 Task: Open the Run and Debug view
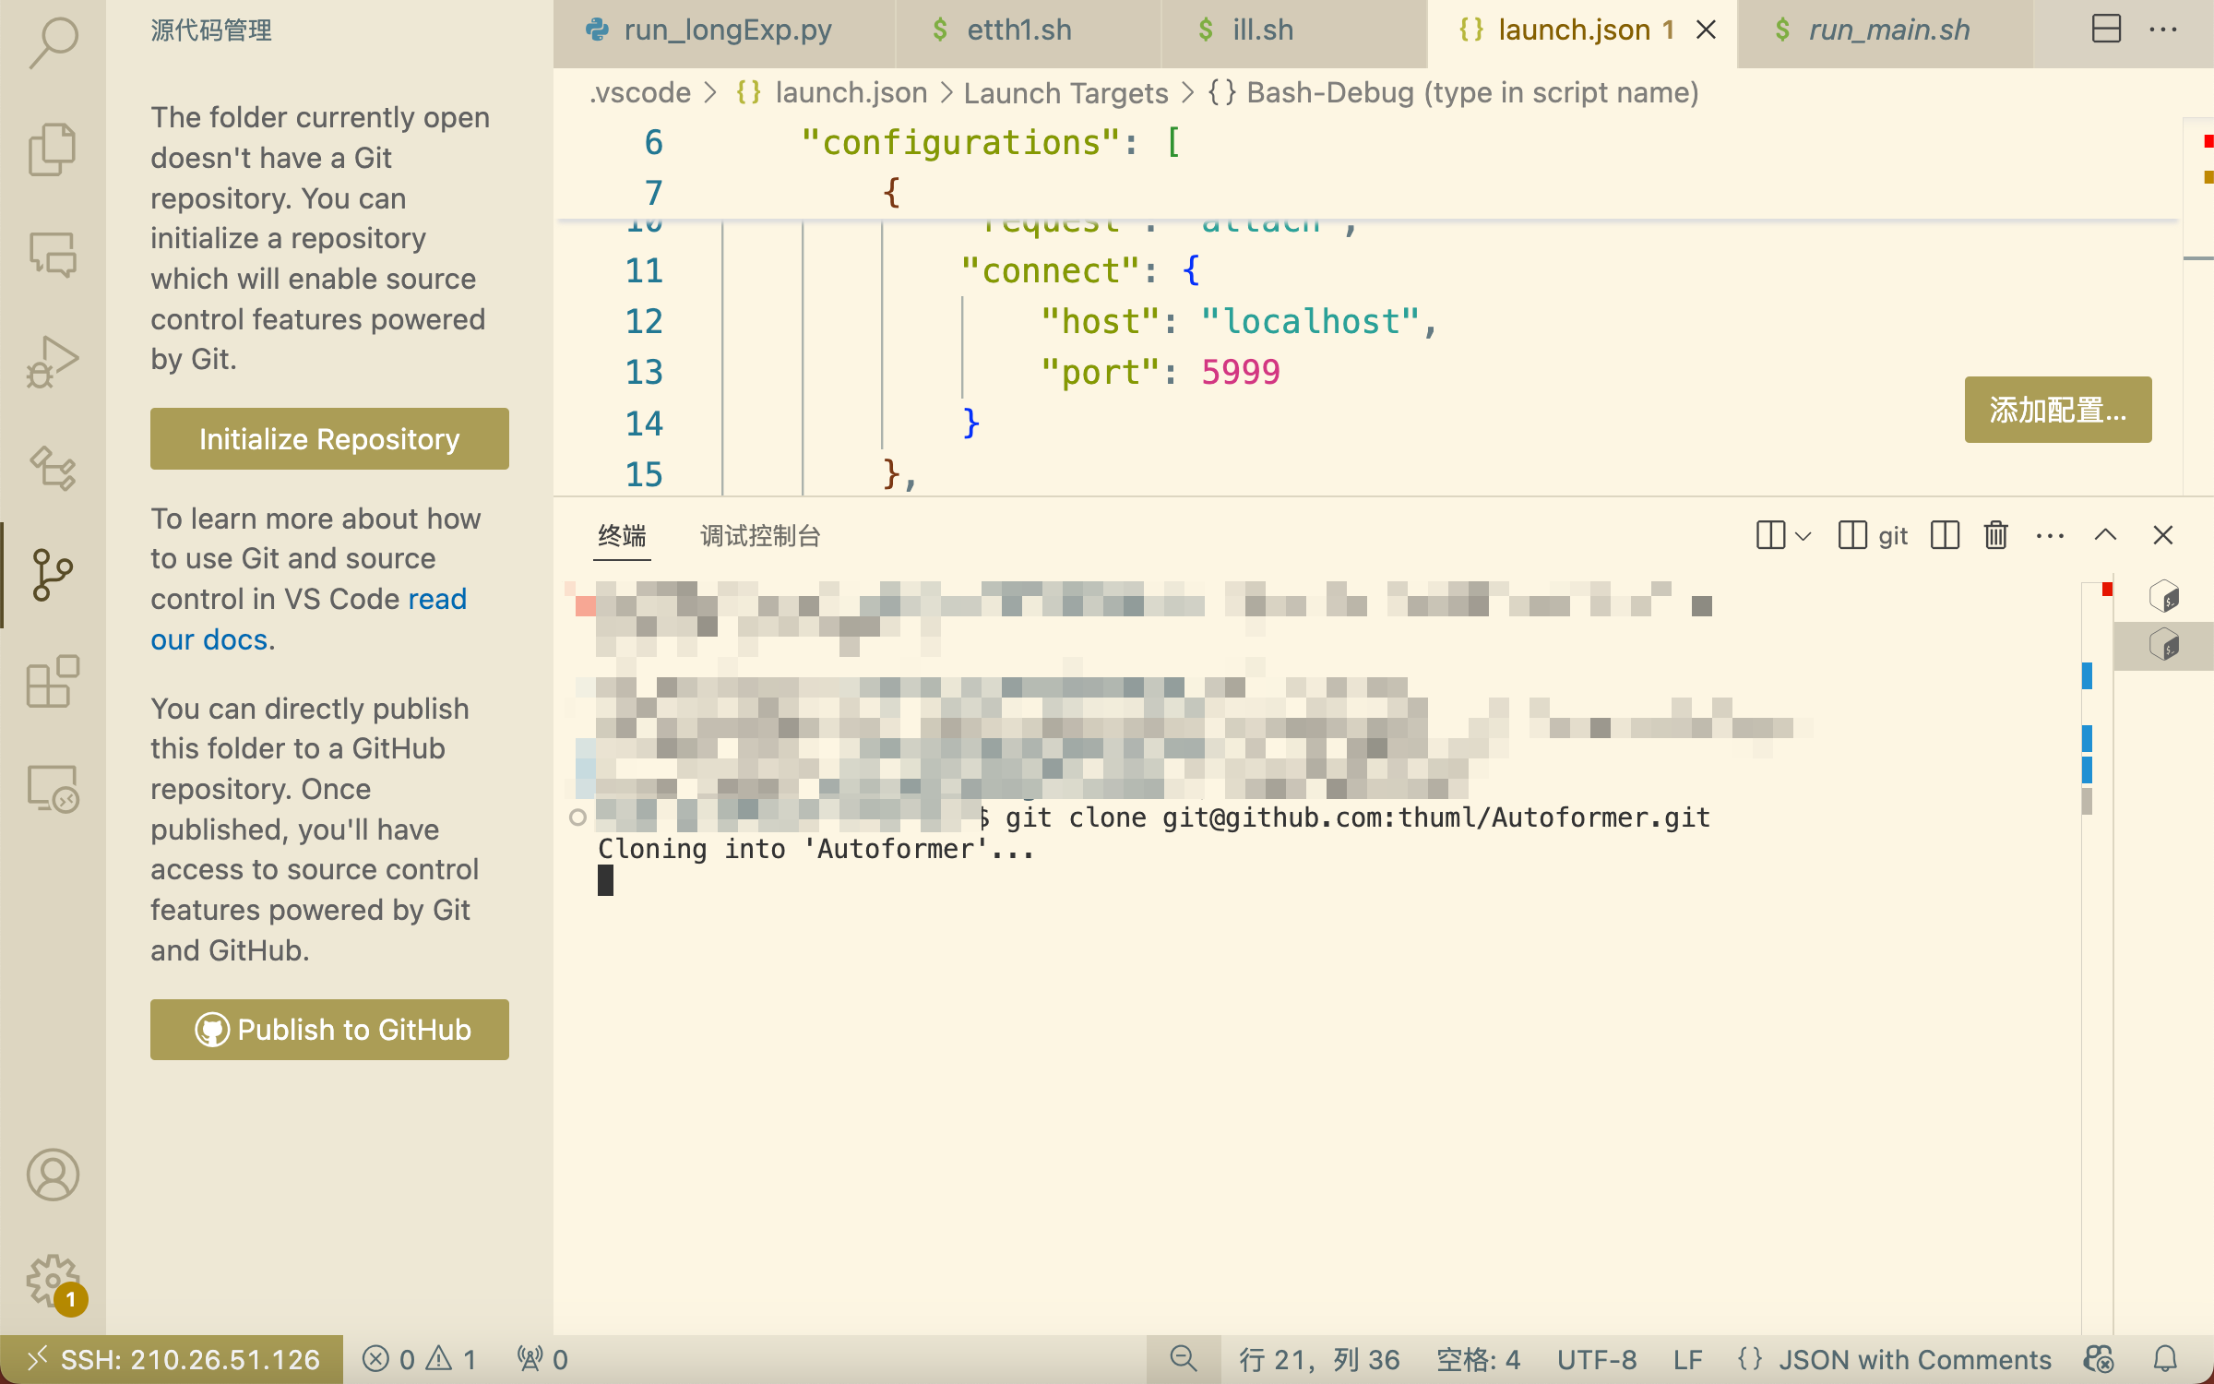(53, 362)
